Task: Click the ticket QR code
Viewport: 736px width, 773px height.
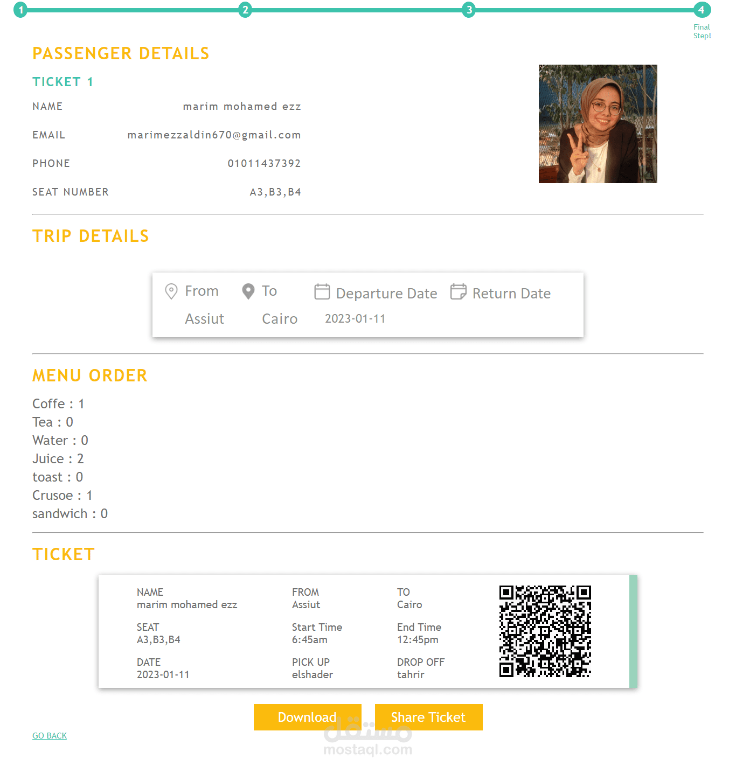Action: tap(545, 631)
